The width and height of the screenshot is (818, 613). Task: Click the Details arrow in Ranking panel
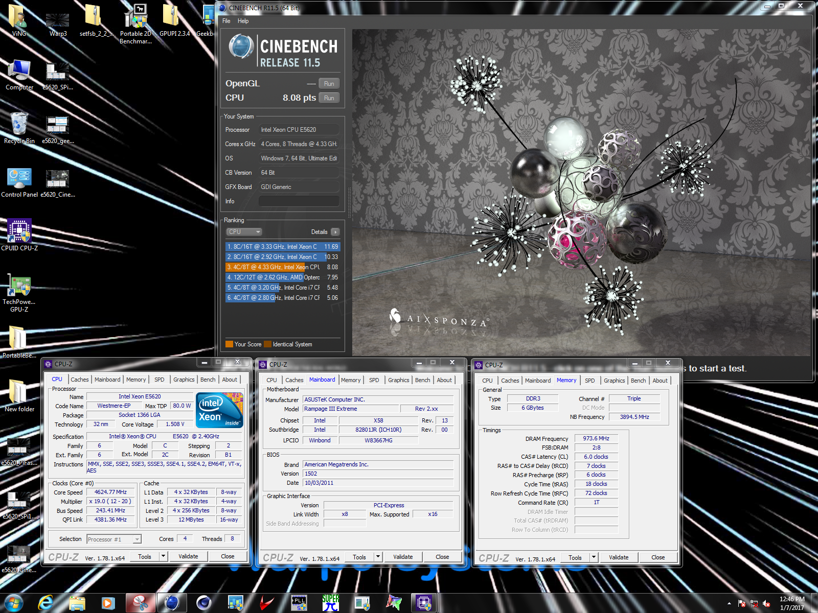335,232
